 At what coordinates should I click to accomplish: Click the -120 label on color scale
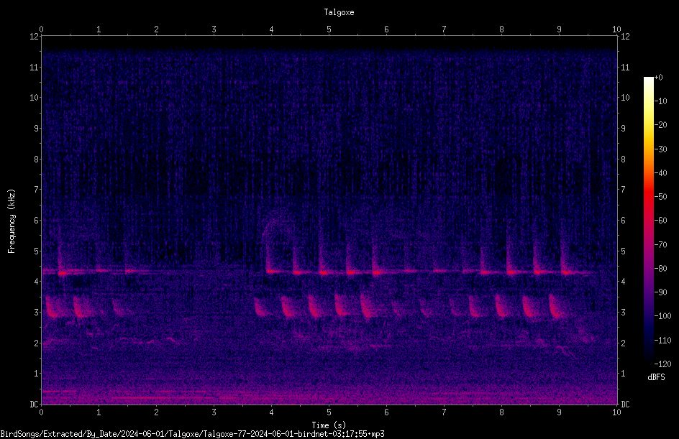[662, 364]
